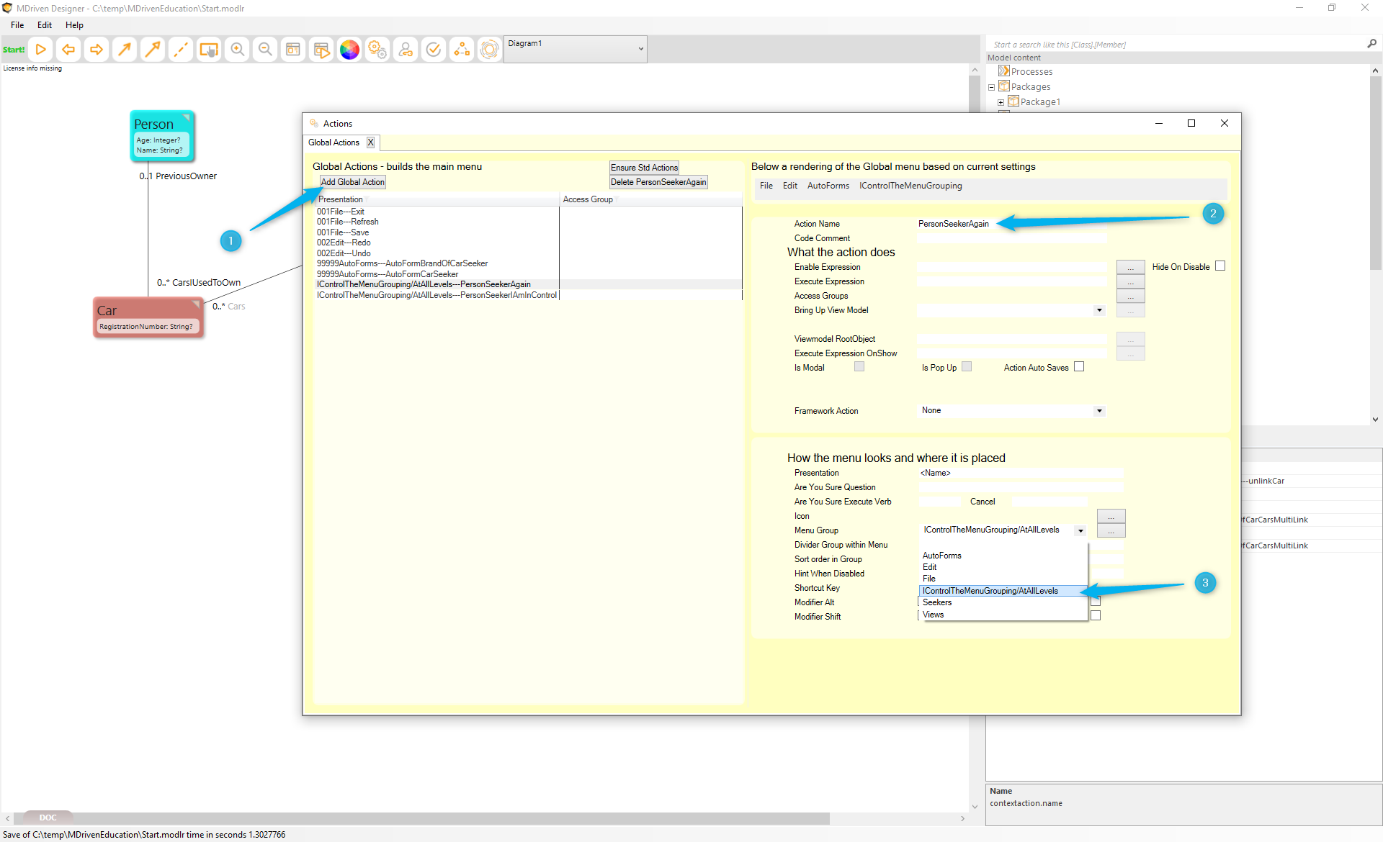Enable the Action Auto Saves checkbox
This screenshot has height=842, width=1383.
(x=1079, y=367)
